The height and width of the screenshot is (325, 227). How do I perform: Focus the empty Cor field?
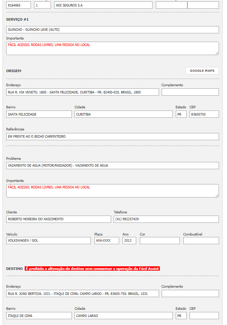(159, 241)
